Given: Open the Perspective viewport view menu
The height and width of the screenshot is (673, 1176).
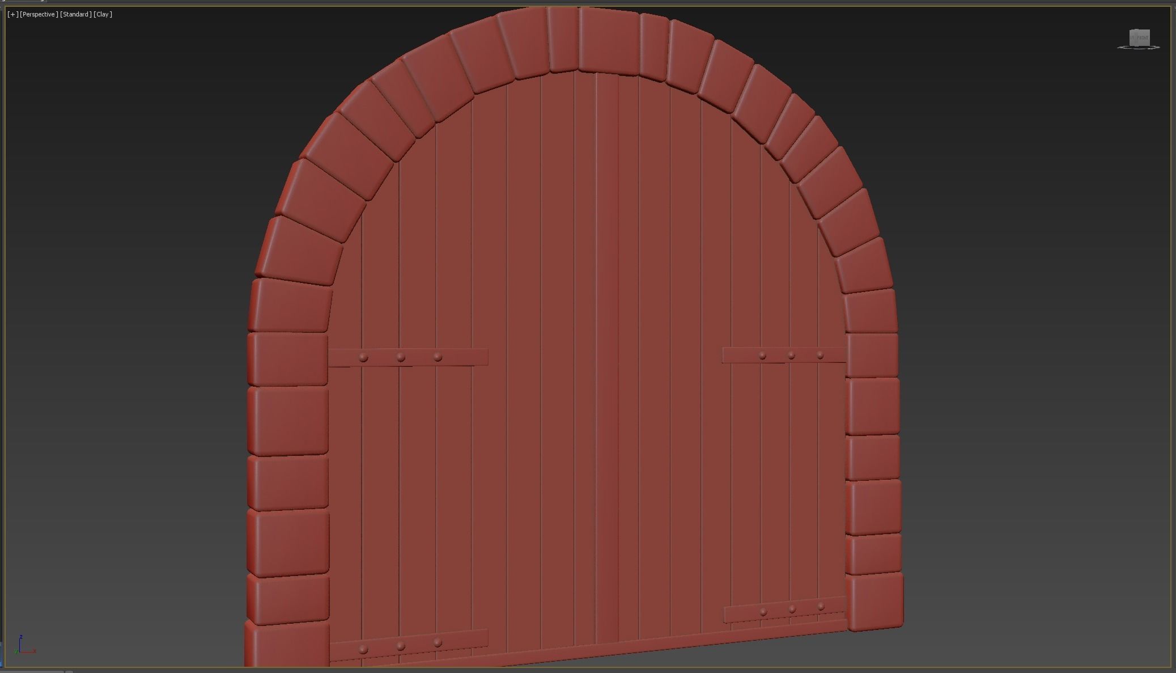Looking at the screenshot, I should (x=39, y=14).
